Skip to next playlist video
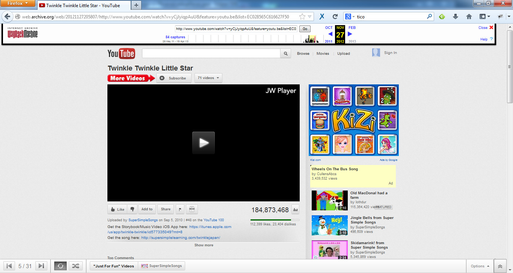This screenshot has height=273, width=513. tap(41, 266)
